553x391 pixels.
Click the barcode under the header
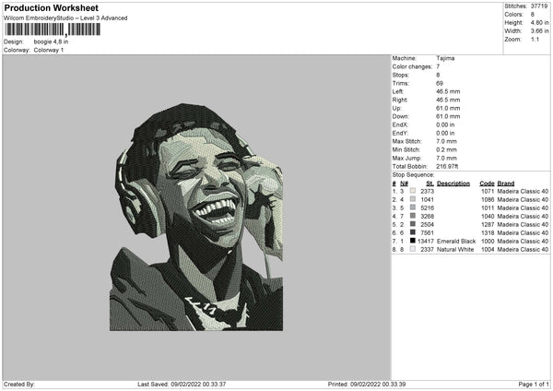coord(53,30)
